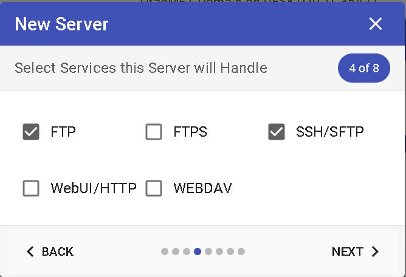This screenshot has height=277, width=406.
Task: Check the WEBDAV checkbox box
Action: pos(154,188)
